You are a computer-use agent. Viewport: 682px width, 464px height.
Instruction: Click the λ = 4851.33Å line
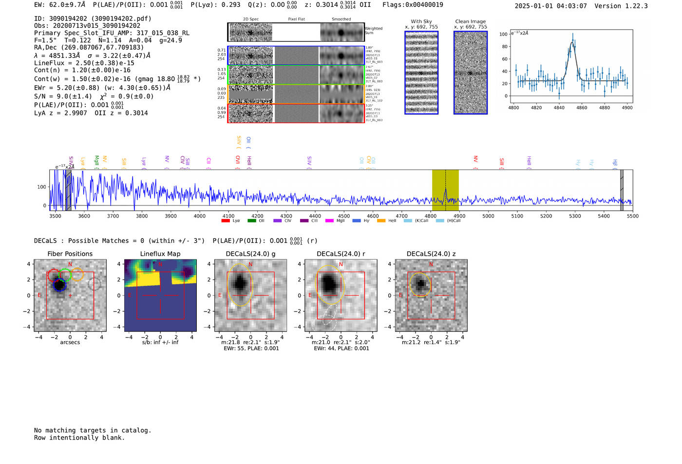click(x=92, y=56)
